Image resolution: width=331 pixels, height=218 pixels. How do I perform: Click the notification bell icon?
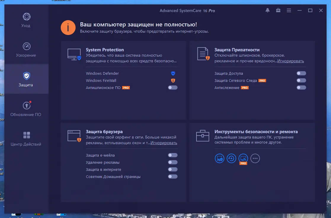(x=268, y=10)
